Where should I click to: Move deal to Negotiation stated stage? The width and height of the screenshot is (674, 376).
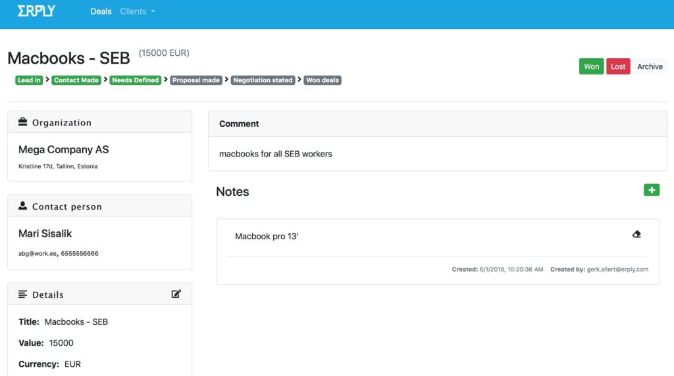pyautogui.click(x=263, y=80)
